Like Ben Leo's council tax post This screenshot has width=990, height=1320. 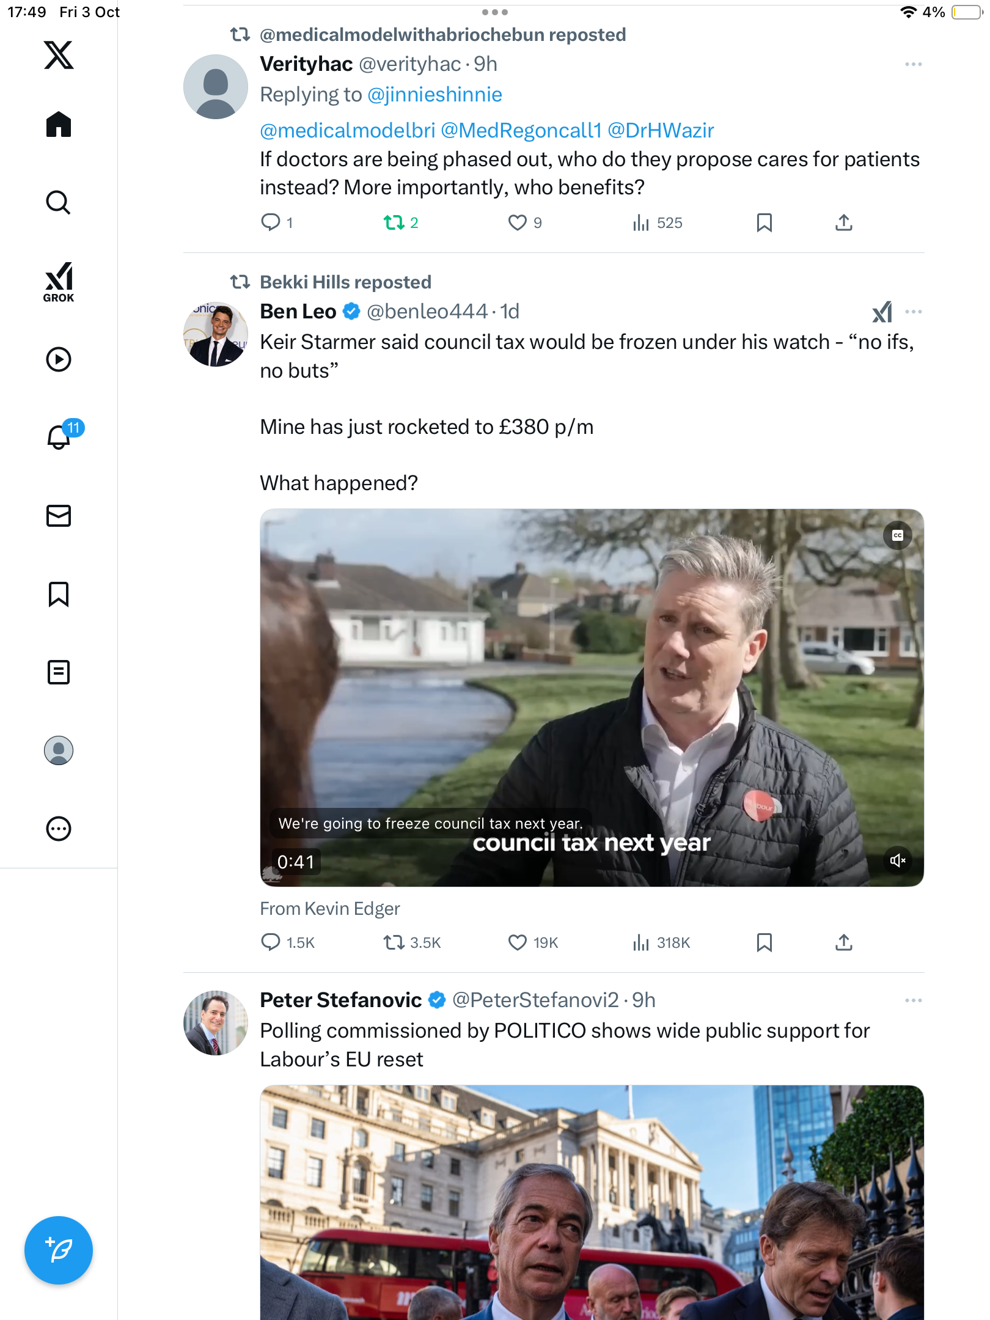[518, 942]
